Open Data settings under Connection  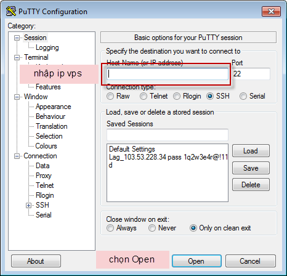42,166
